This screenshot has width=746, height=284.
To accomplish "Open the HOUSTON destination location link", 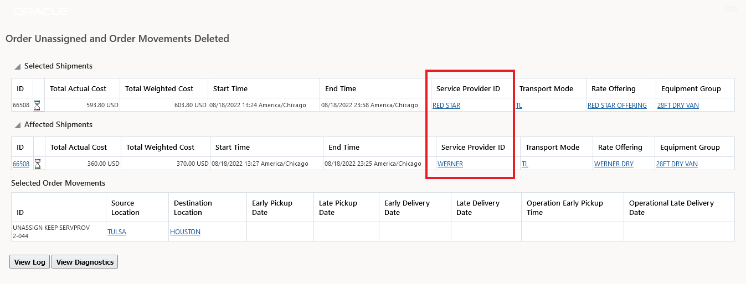I will click(x=185, y=232).
